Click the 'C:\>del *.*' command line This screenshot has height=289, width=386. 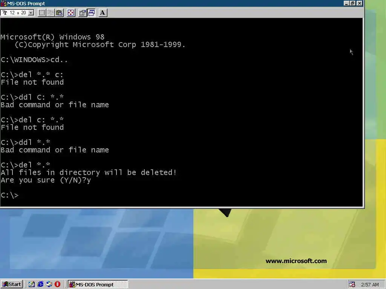[25, 165]
